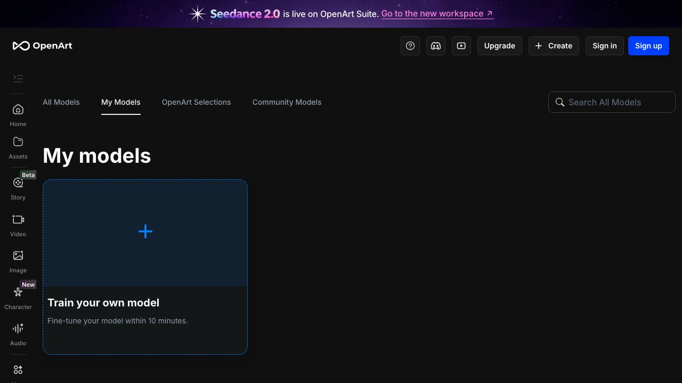This screenshot has height=383, width=682.
Task: Follow the 'Go to the new workspace' link
Action: [437, 14]
